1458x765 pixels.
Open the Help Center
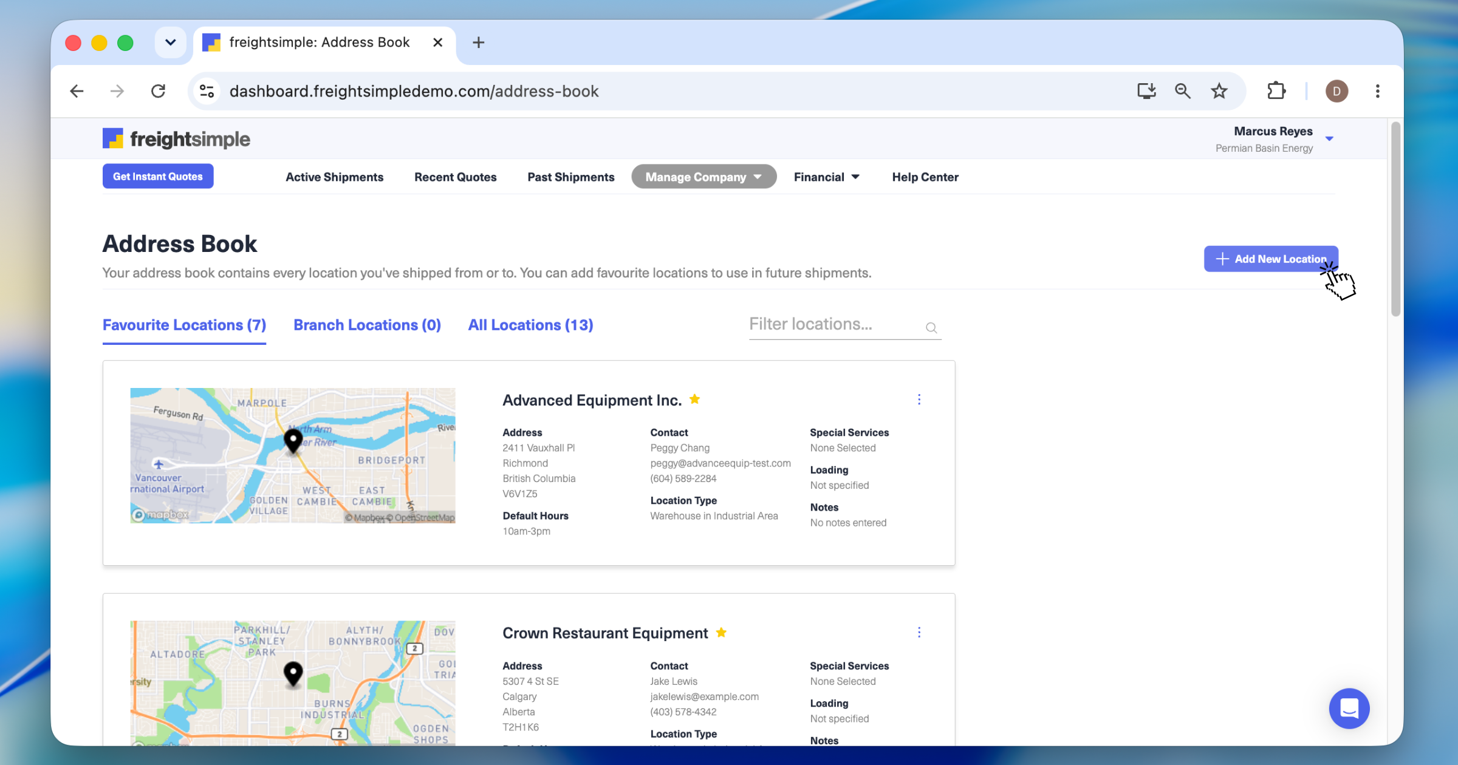click(x=925, y=177)
